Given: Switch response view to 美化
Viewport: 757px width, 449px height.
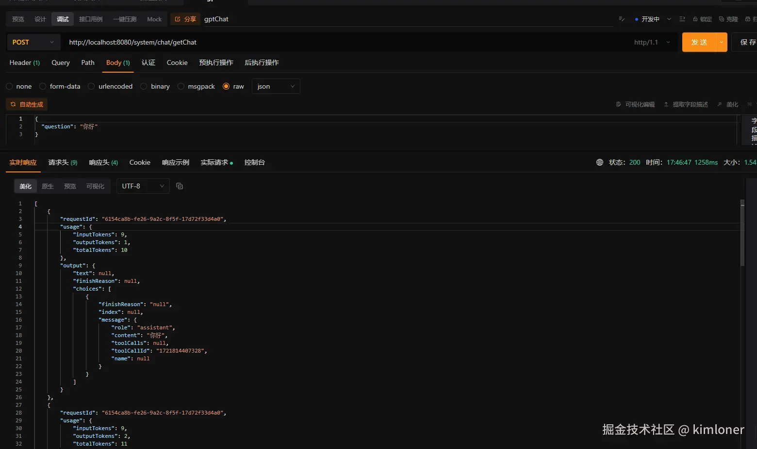Looking at the screenshot, I should click(25, 186).
